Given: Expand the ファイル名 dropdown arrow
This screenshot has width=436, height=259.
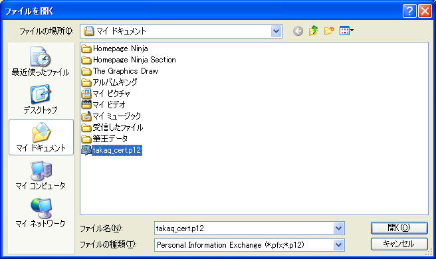Looking at the screenshot, I should click(338, 228).
